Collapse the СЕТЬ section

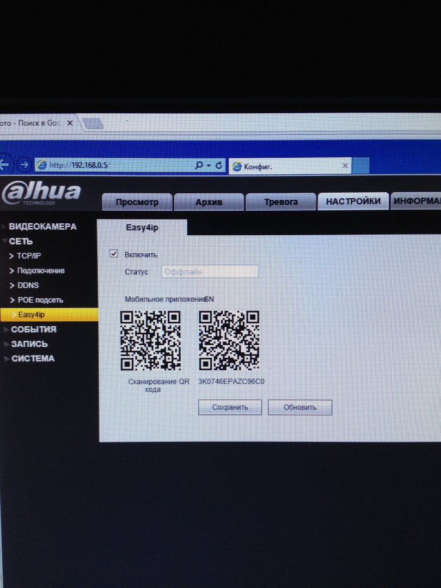[x=21, y=242]
